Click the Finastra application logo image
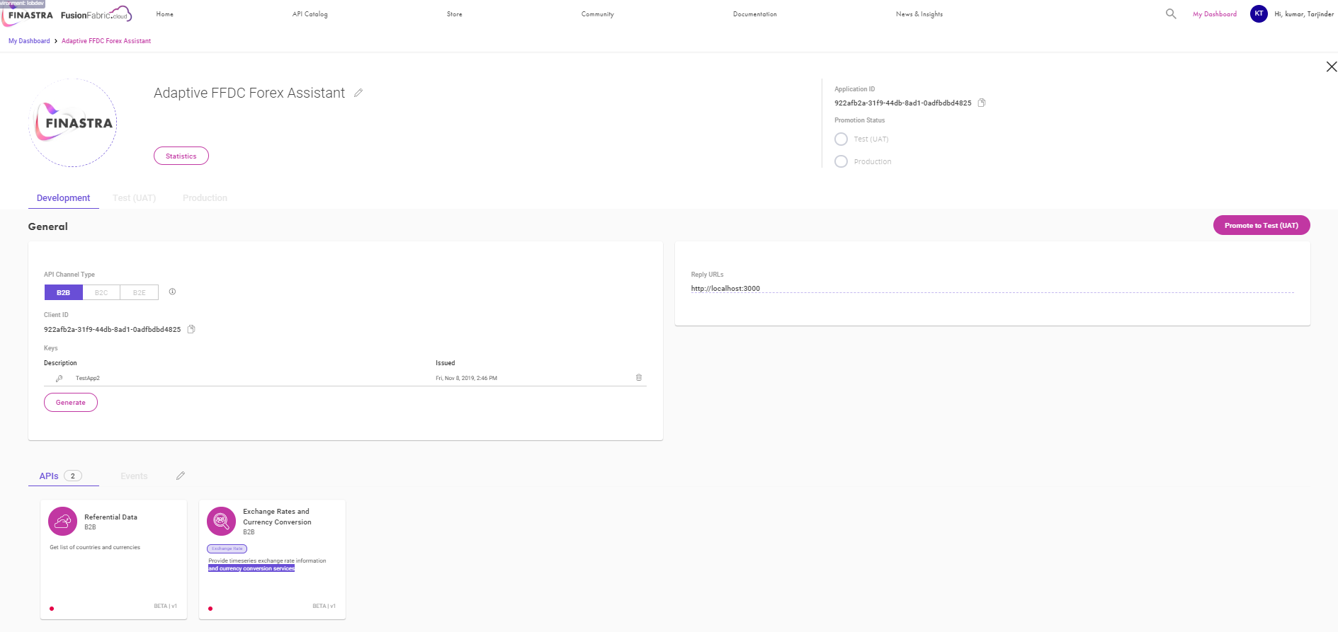1338x632 pixels. click(73, 123)
